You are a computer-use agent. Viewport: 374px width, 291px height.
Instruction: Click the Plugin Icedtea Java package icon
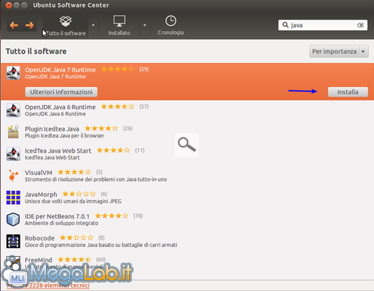point(13,132)
